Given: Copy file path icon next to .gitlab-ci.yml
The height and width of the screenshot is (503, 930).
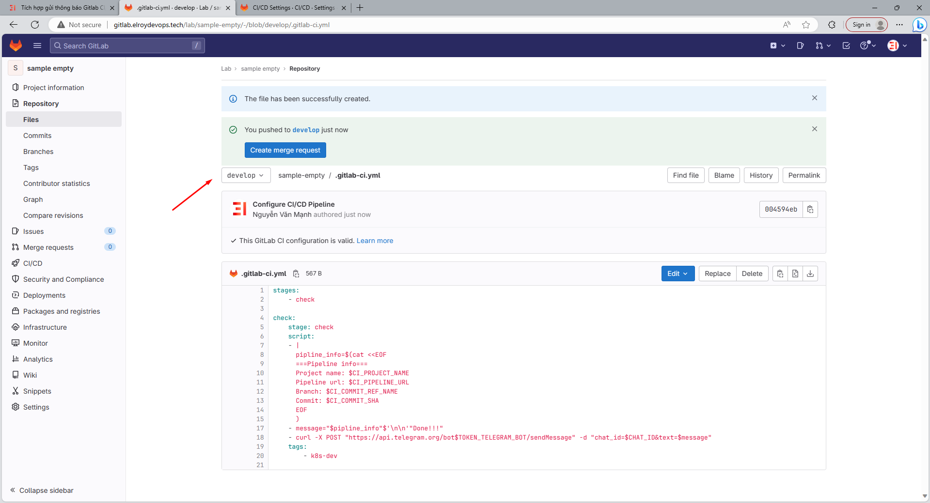Looking at the screenshot, I should click(x=296, y=274).
